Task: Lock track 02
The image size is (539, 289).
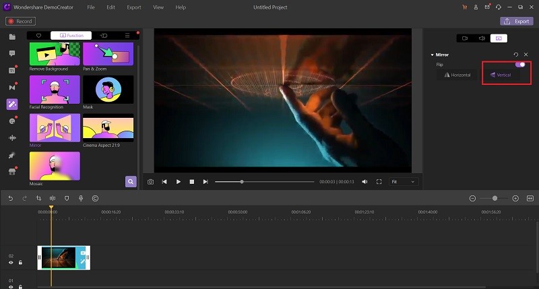Action: pyautogui.click(x=21, y=263)
